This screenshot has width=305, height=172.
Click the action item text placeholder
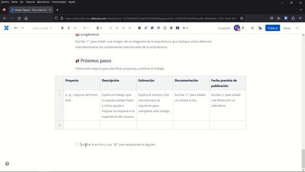(x=118, y=144)
